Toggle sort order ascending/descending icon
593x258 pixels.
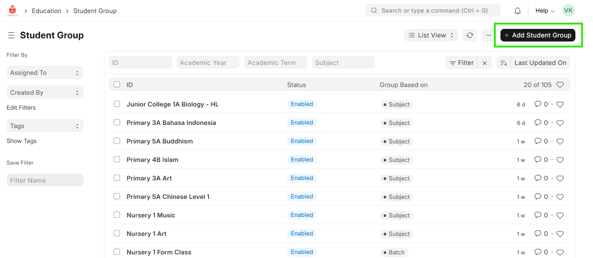[504, 63]
